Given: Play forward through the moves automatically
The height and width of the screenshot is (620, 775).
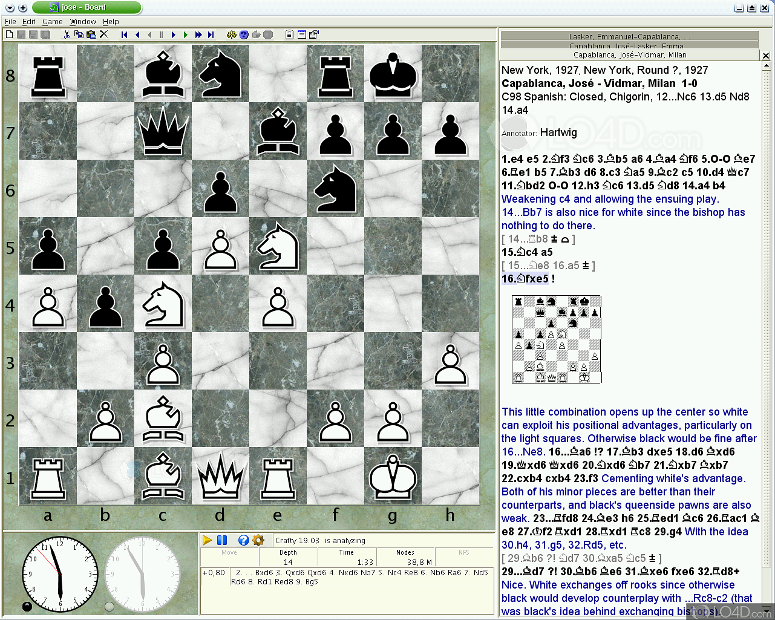Looking at the screenshot, I should 186,34.
